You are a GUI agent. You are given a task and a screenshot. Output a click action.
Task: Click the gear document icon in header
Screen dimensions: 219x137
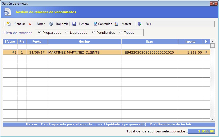pyautogui.click(x=7, y=12)
